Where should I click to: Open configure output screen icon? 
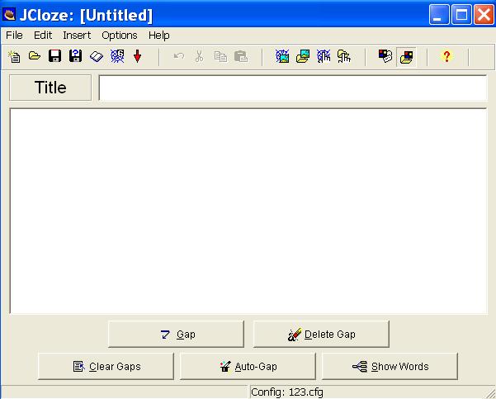click(x=385, y=56)
